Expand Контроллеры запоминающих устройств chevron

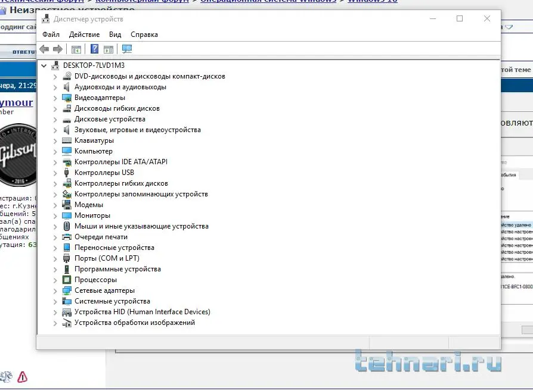click(55, 195)
